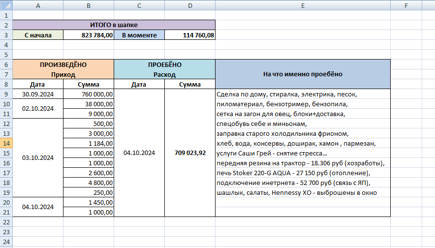The image size is (435, 248).
Task: Select column E header
Action: pos(303,5)
